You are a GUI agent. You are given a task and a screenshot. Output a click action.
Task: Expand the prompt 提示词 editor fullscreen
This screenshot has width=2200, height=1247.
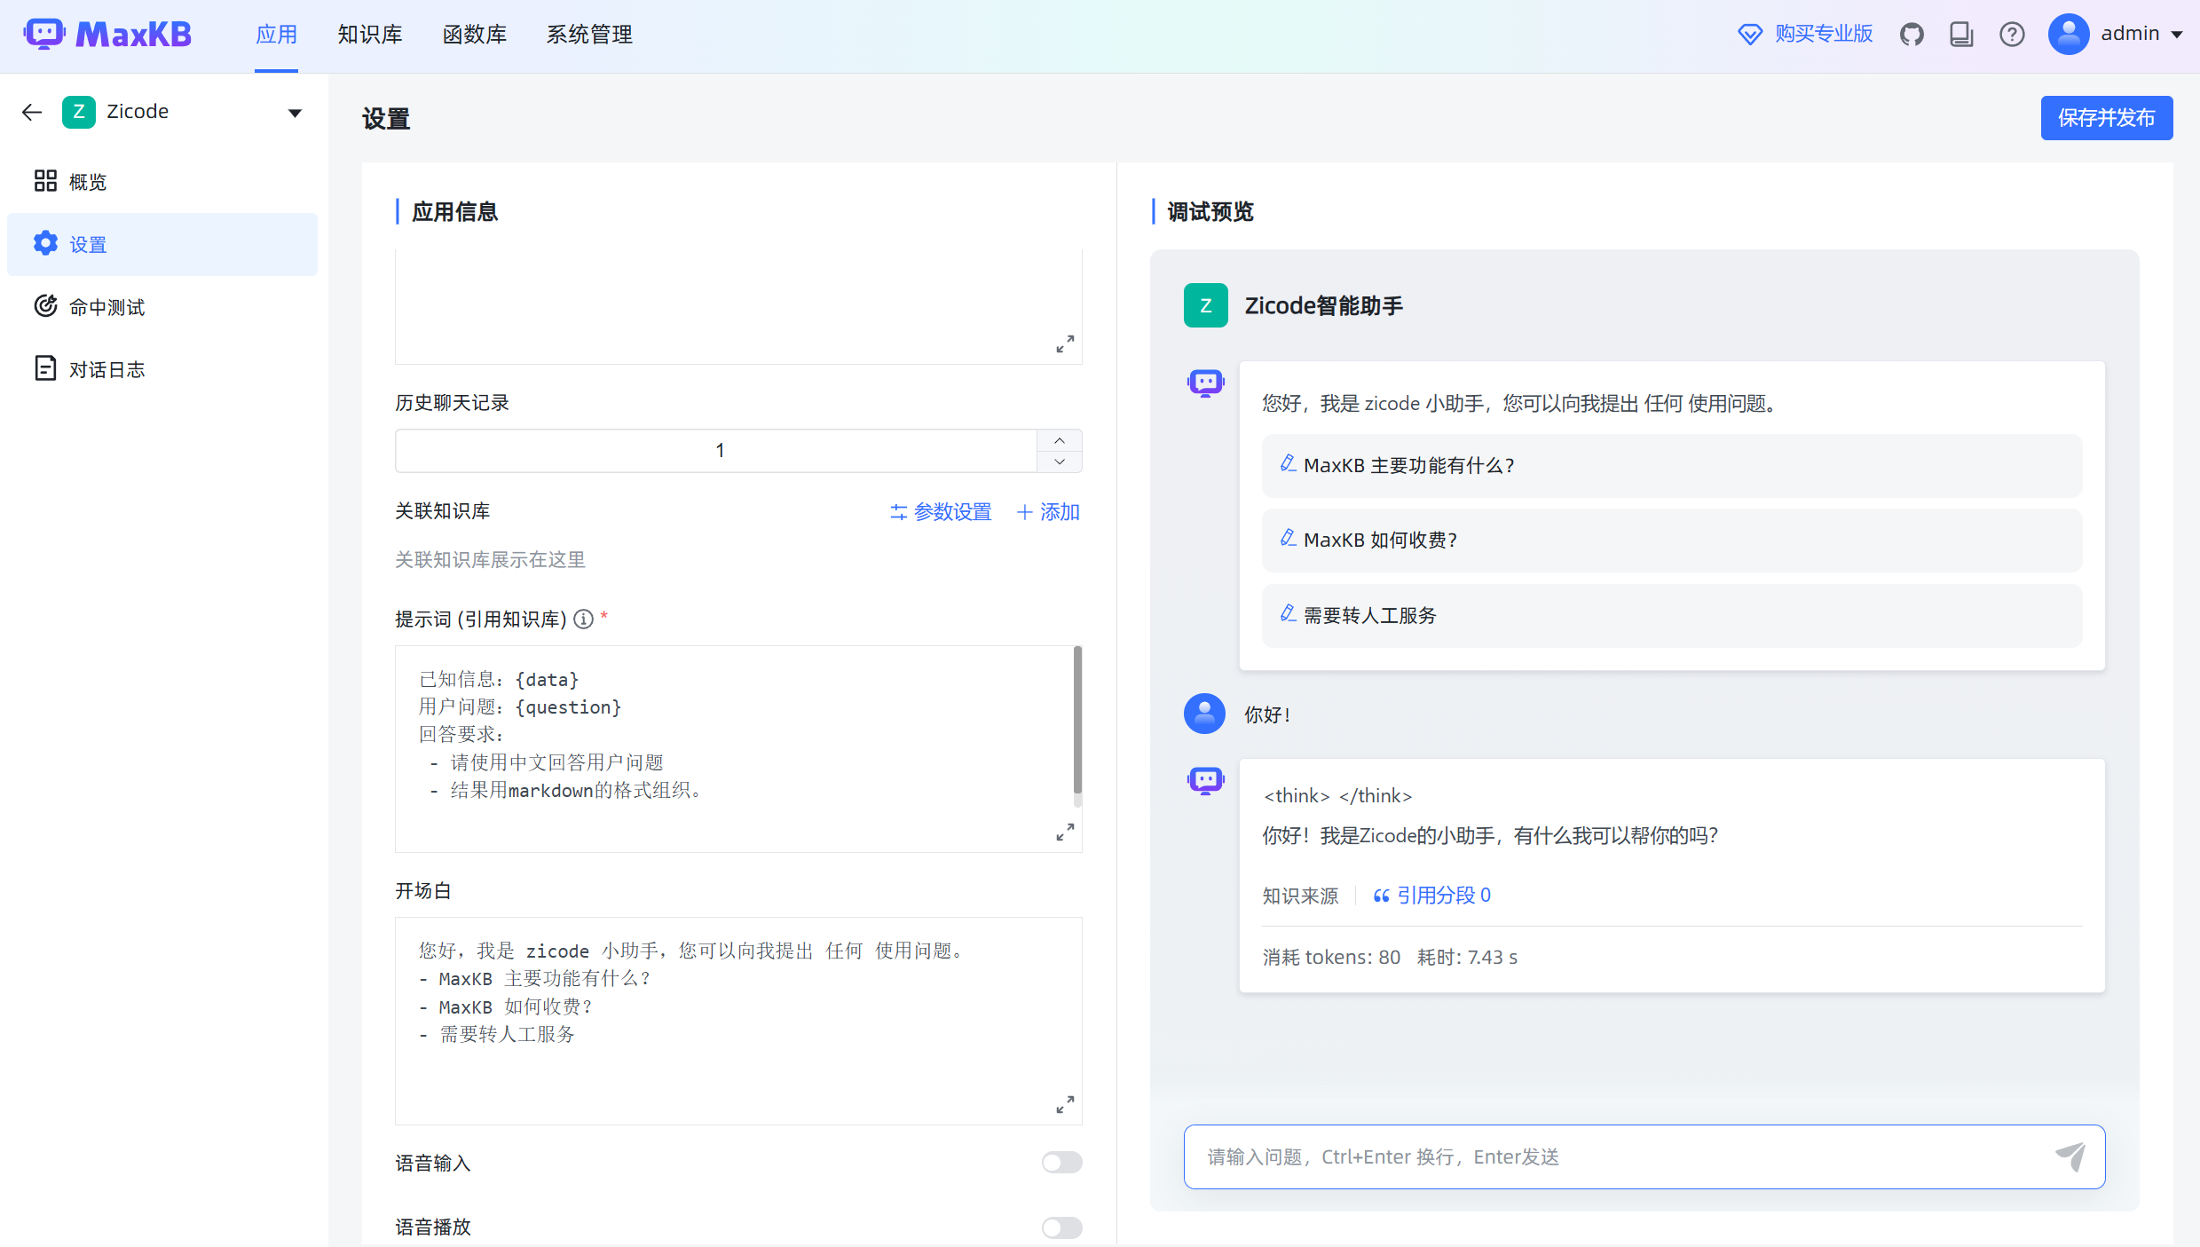coord(1065,832)
